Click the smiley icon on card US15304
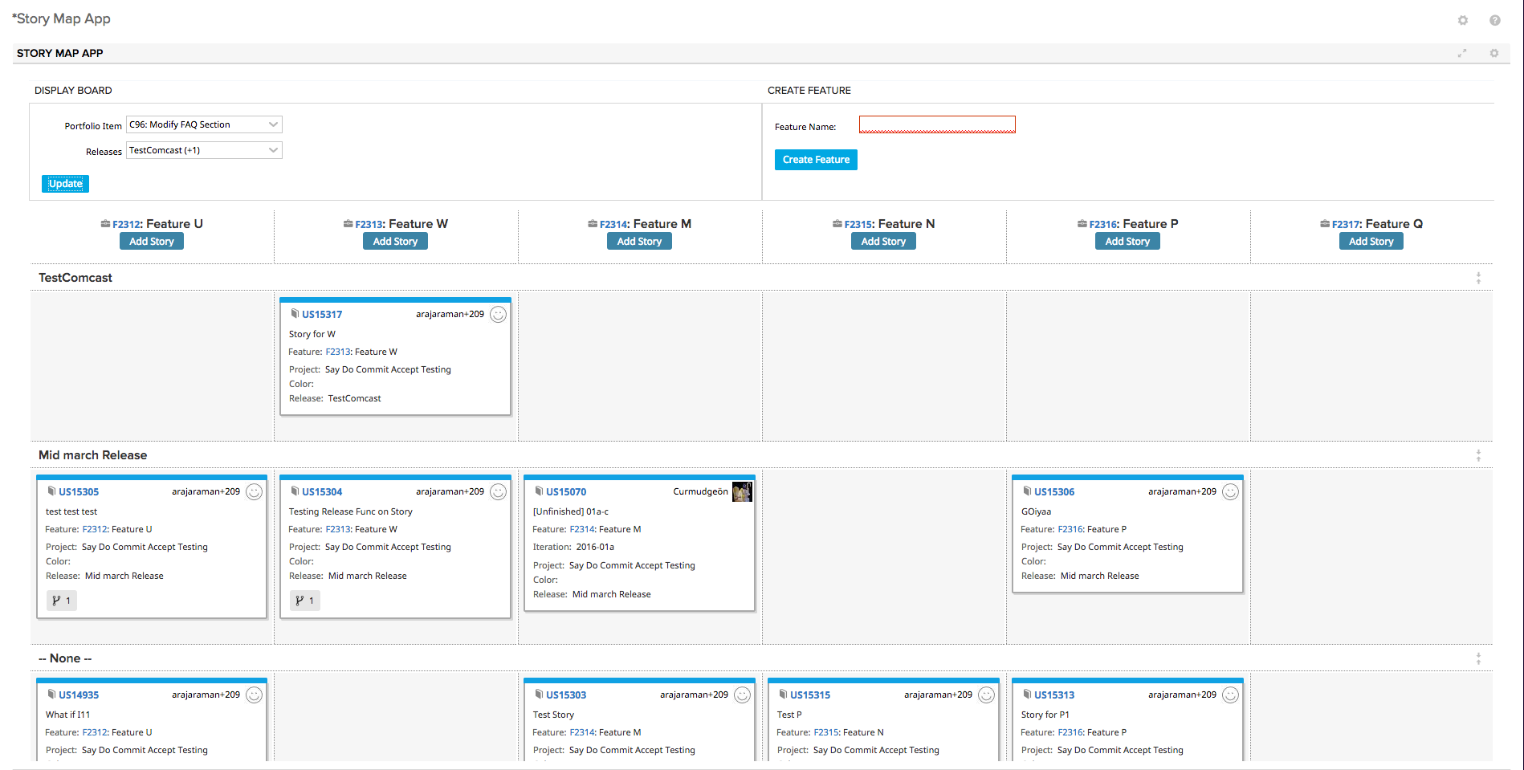The image size is (1524, 770). click(x=498, y=492)
